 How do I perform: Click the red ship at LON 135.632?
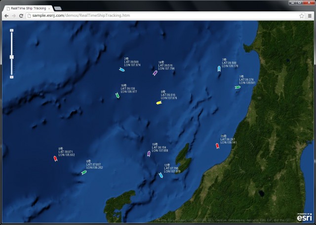click(55, 158)
